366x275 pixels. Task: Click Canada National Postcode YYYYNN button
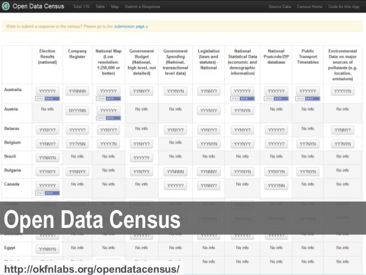(x=277, y=185)
